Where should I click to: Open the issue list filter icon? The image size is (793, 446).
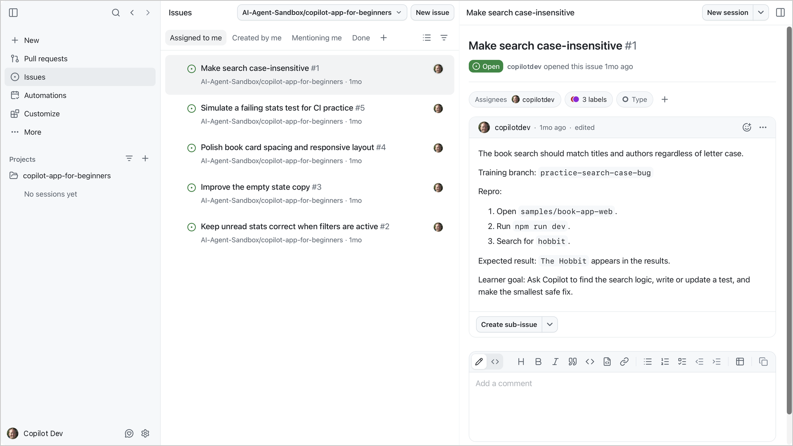coord(444,38)
